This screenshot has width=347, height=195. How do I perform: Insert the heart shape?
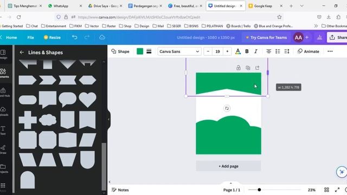coord(87,100)
